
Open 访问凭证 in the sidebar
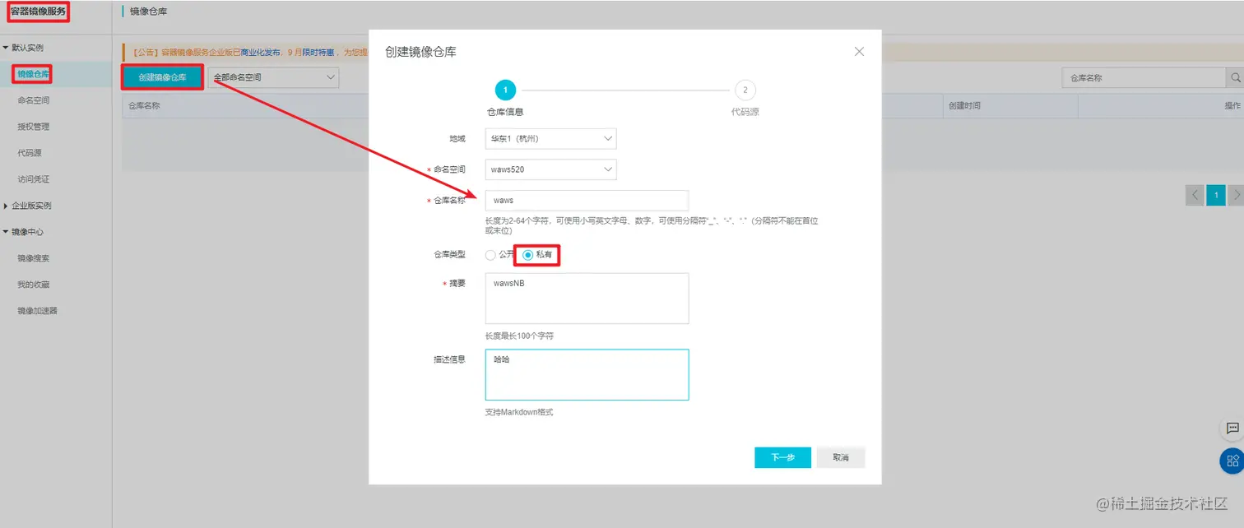pyautogui.click(x=34, y=179)
